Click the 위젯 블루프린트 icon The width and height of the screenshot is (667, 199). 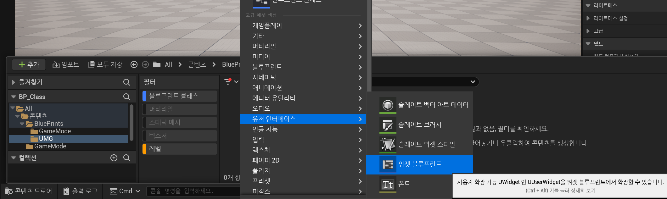pos(388,164)
